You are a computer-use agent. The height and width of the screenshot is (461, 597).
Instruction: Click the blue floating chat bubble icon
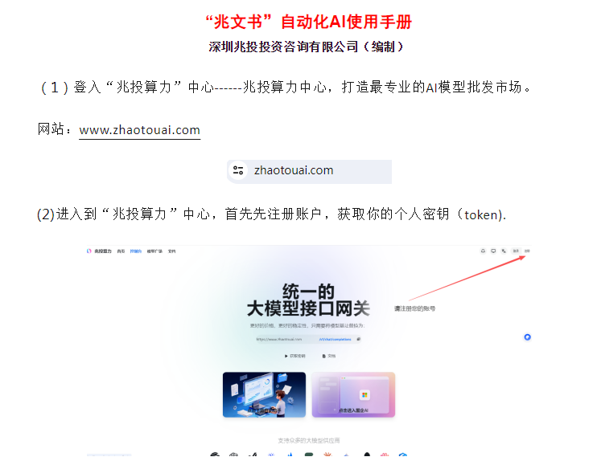(527, 337)
